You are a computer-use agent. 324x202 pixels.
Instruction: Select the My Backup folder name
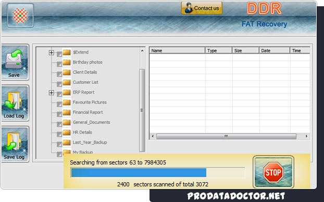coord(83,152)
